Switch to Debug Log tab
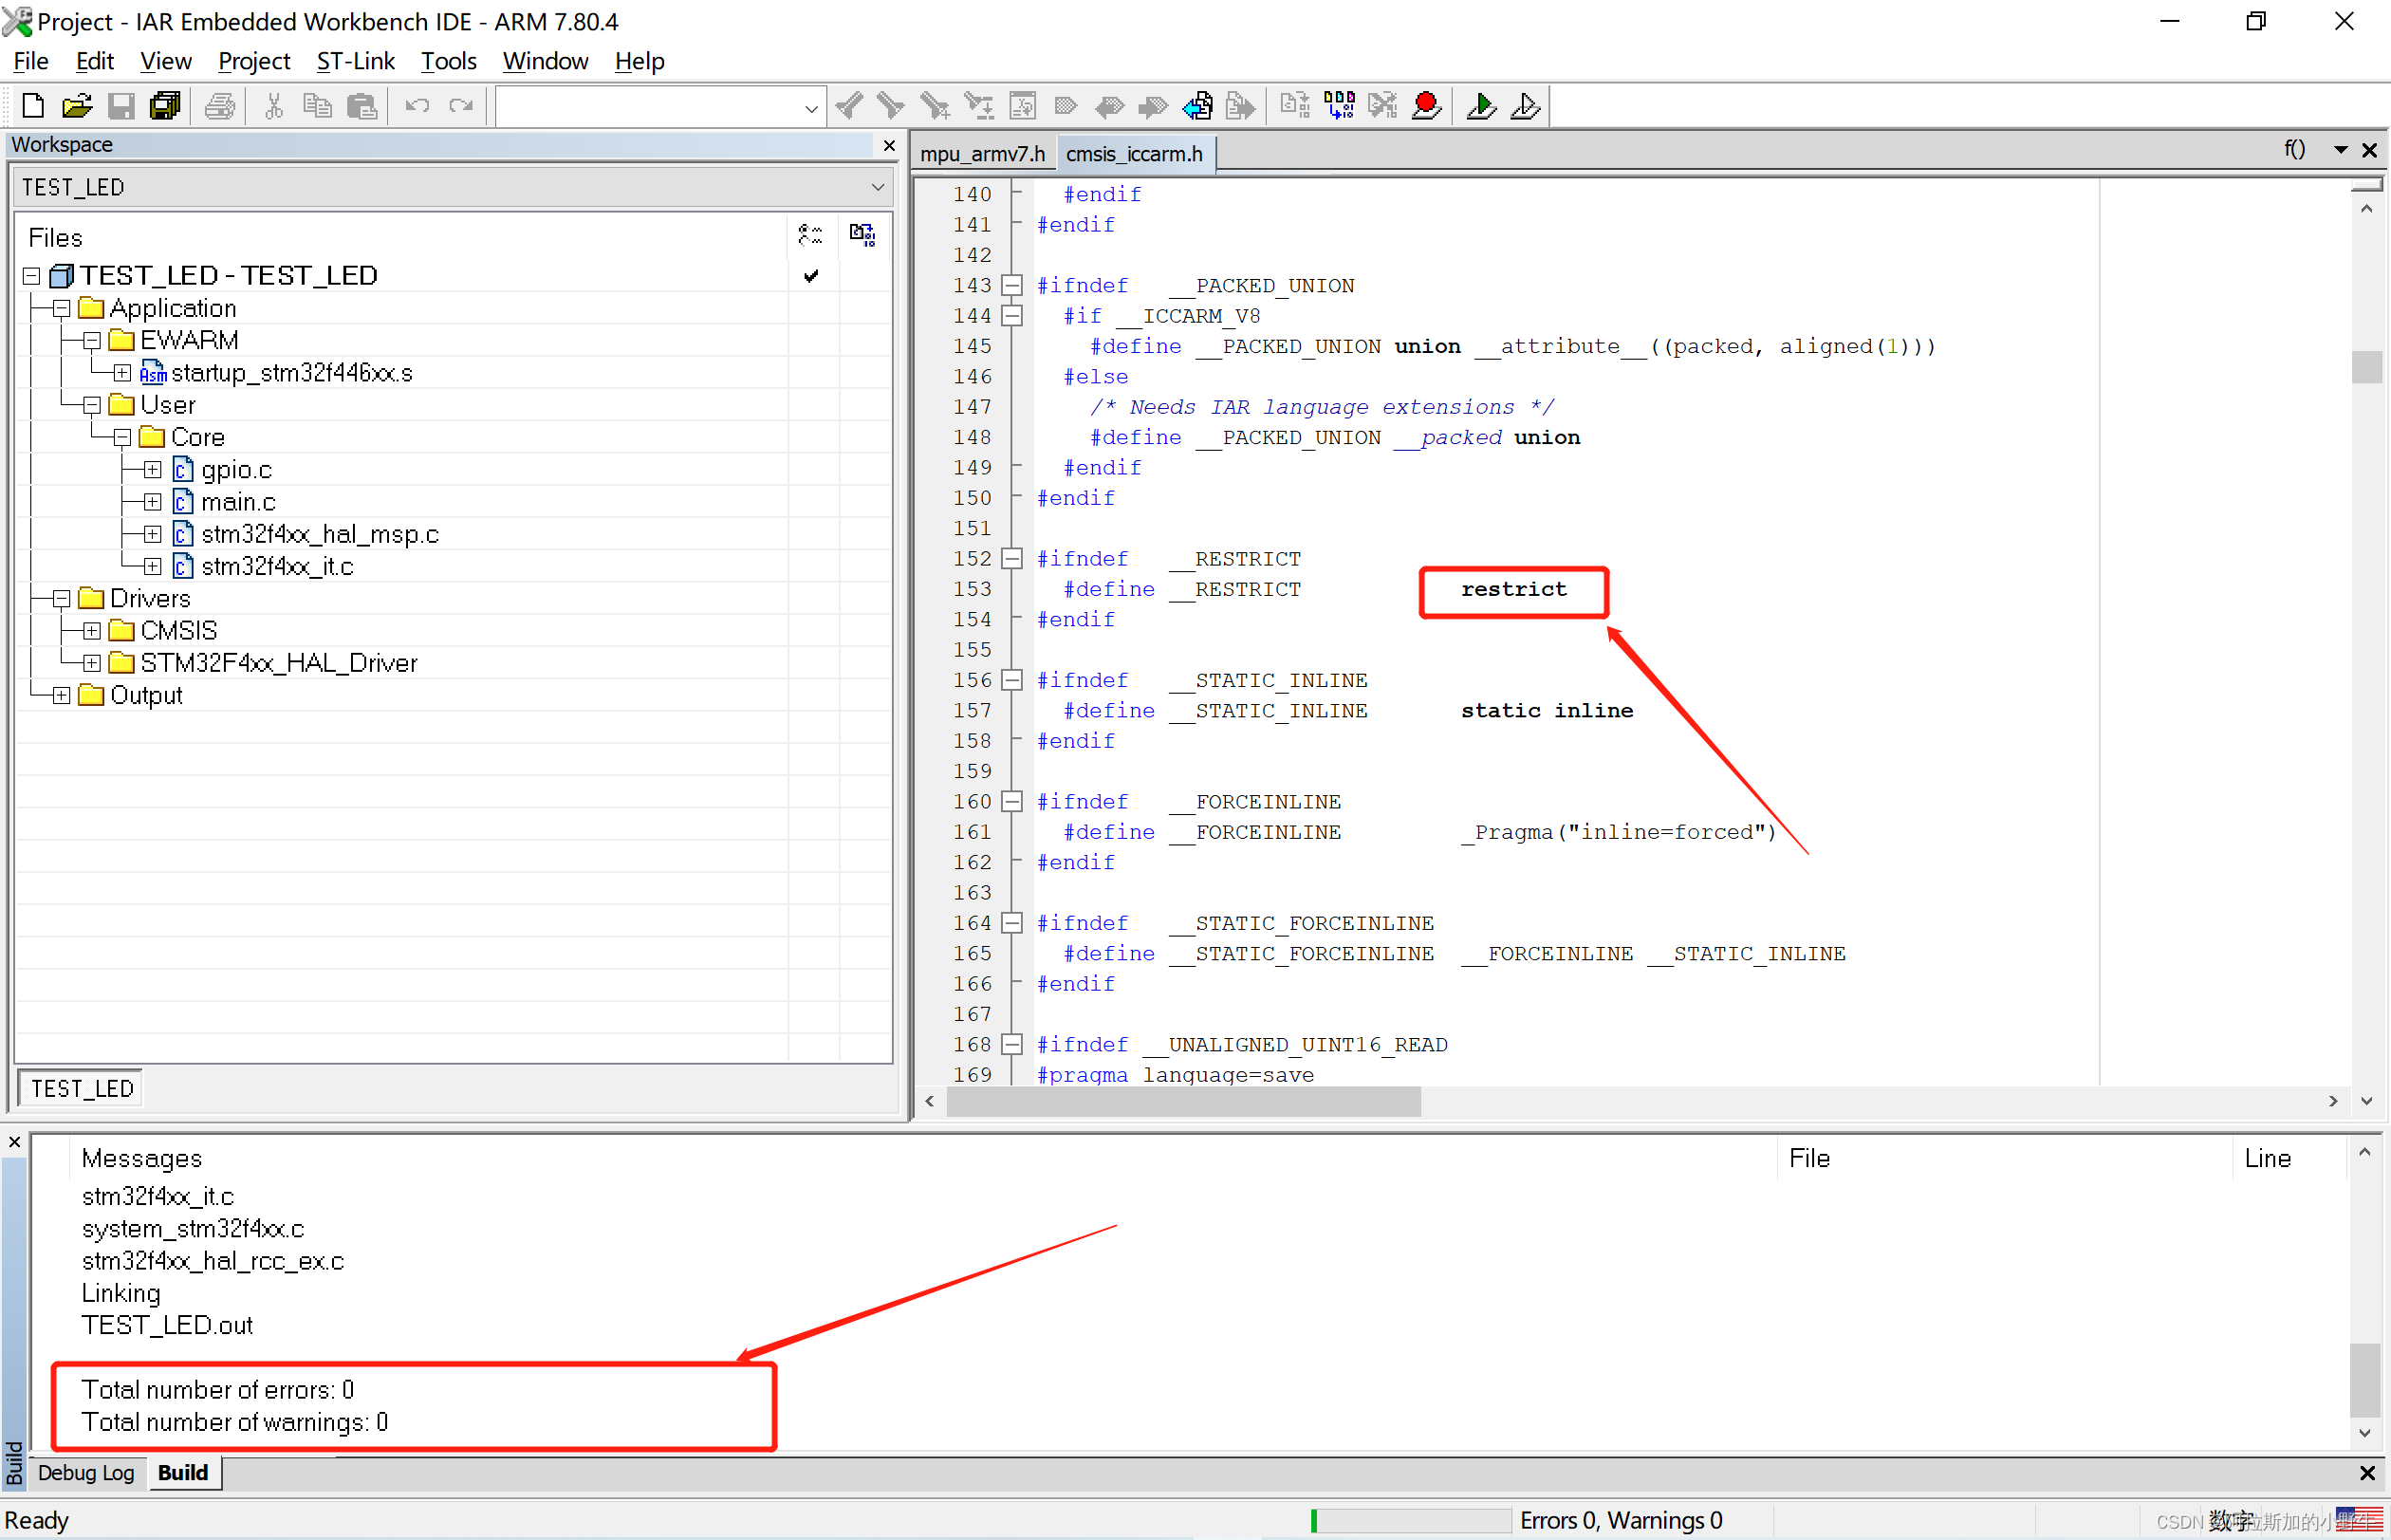 (86, 1473)
